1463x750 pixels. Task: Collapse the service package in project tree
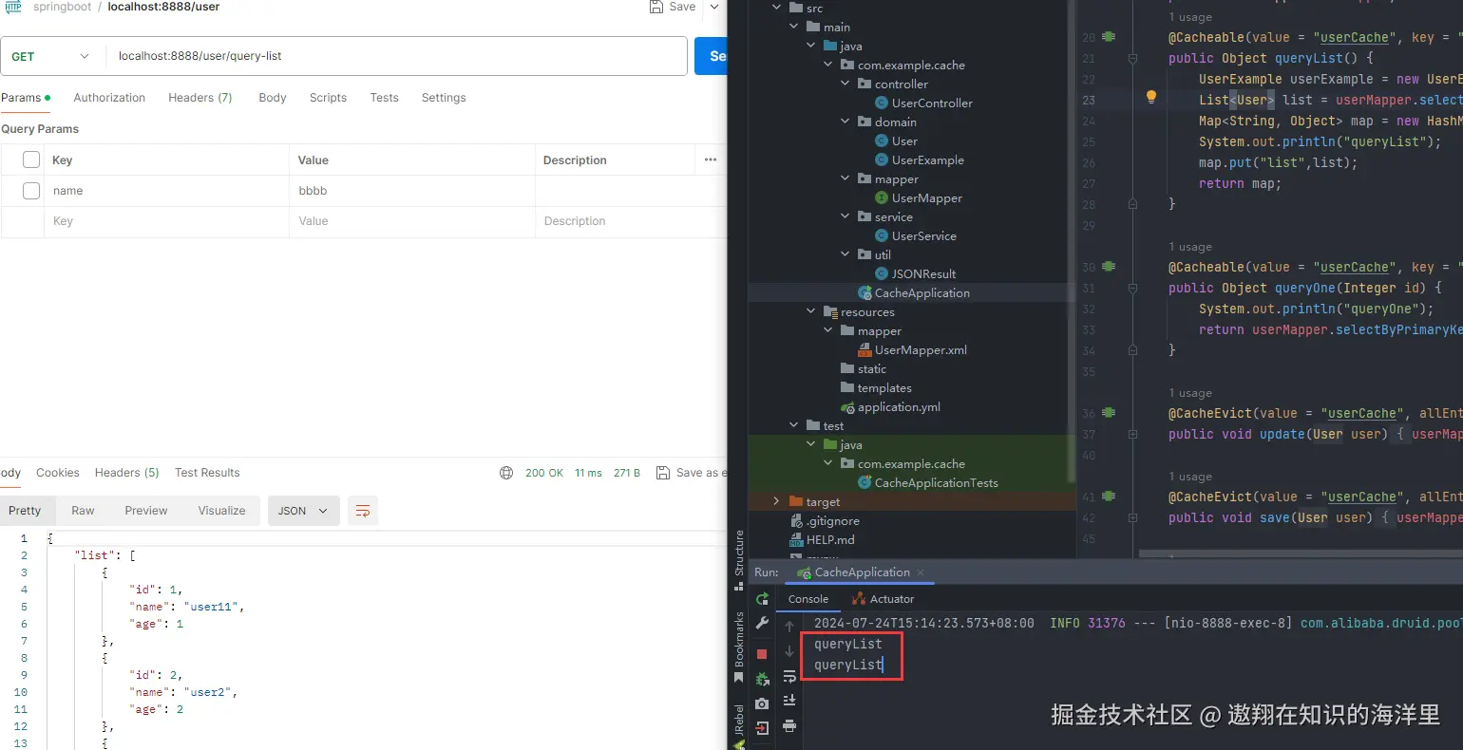(845, 216)
